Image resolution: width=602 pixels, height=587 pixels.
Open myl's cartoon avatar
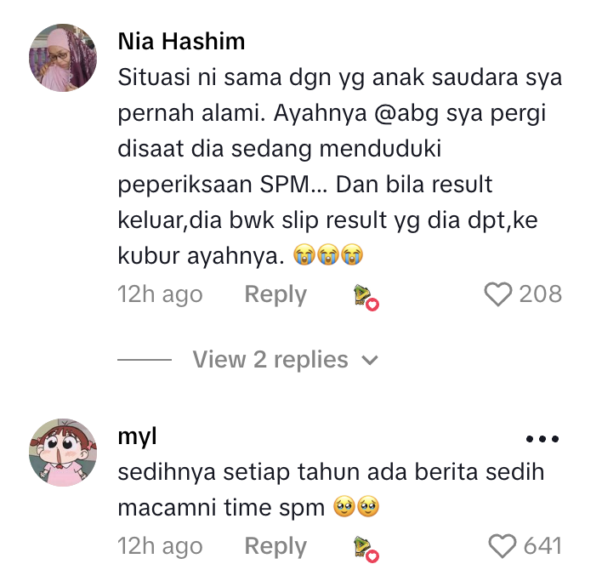pyautogui.click(x=63, y=452)
